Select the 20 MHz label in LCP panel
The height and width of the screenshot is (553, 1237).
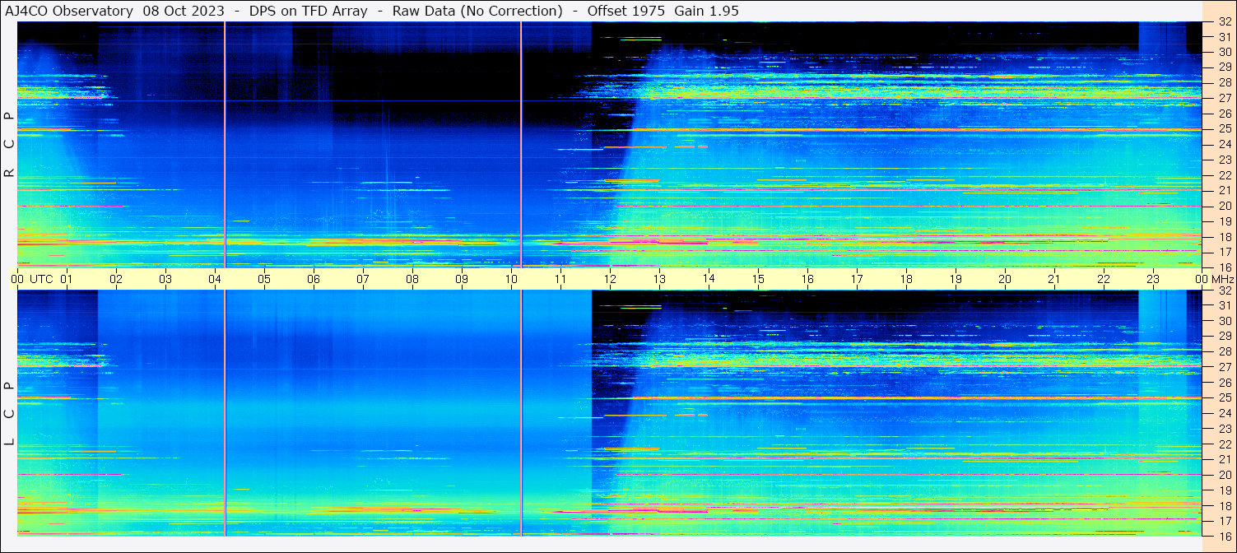coord(1224,475)
